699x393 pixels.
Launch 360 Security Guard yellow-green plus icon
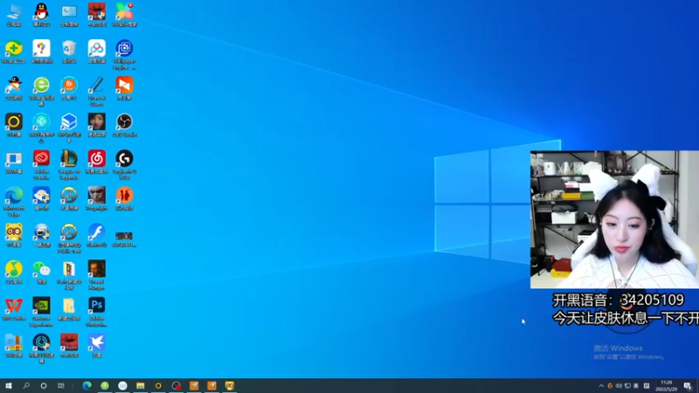pyautogui.click(x=14, y=52)
